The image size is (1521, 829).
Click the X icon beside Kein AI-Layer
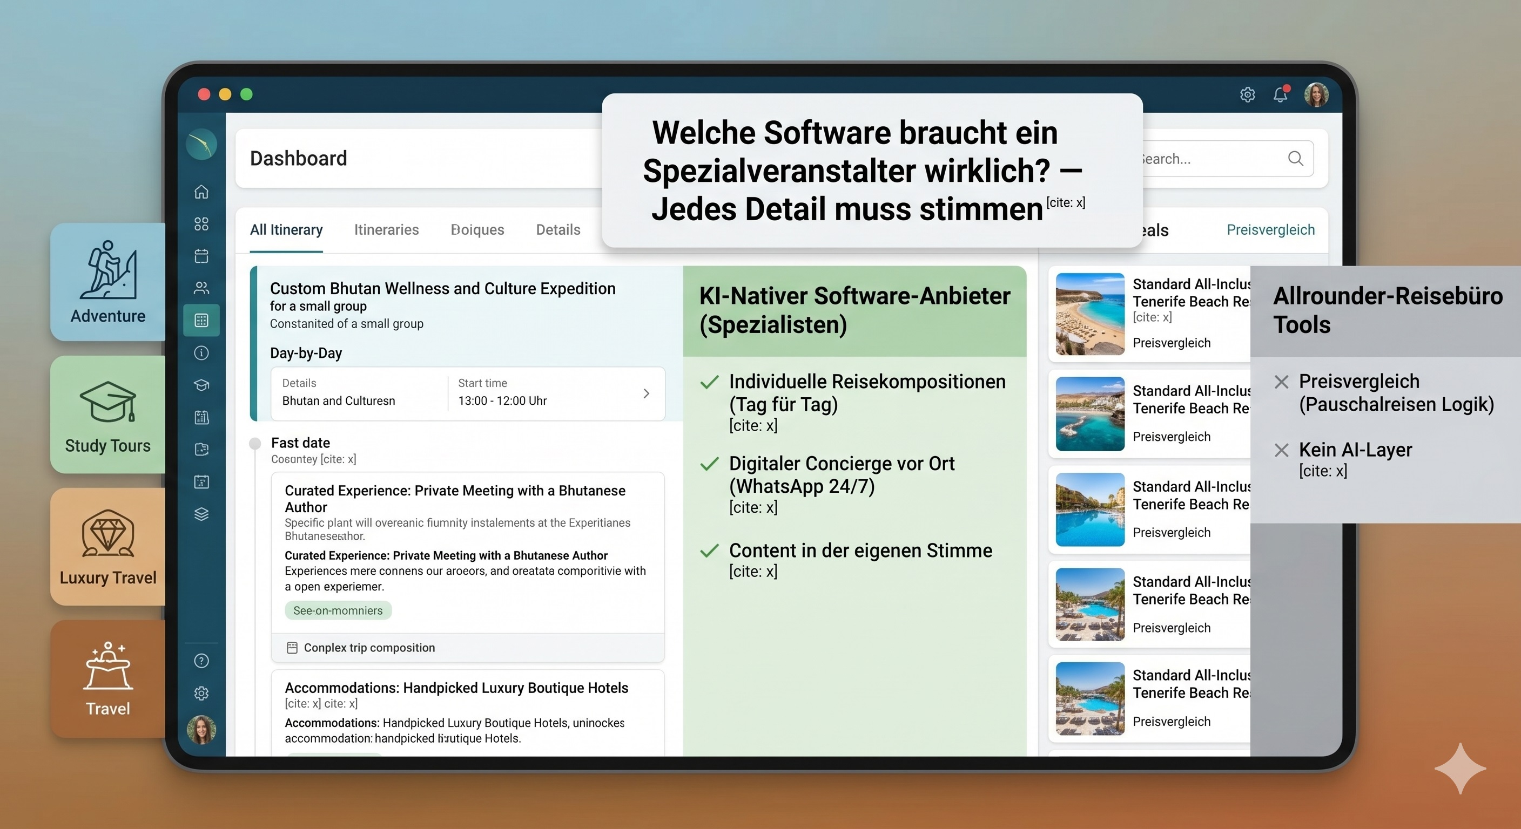[1281, 450]
